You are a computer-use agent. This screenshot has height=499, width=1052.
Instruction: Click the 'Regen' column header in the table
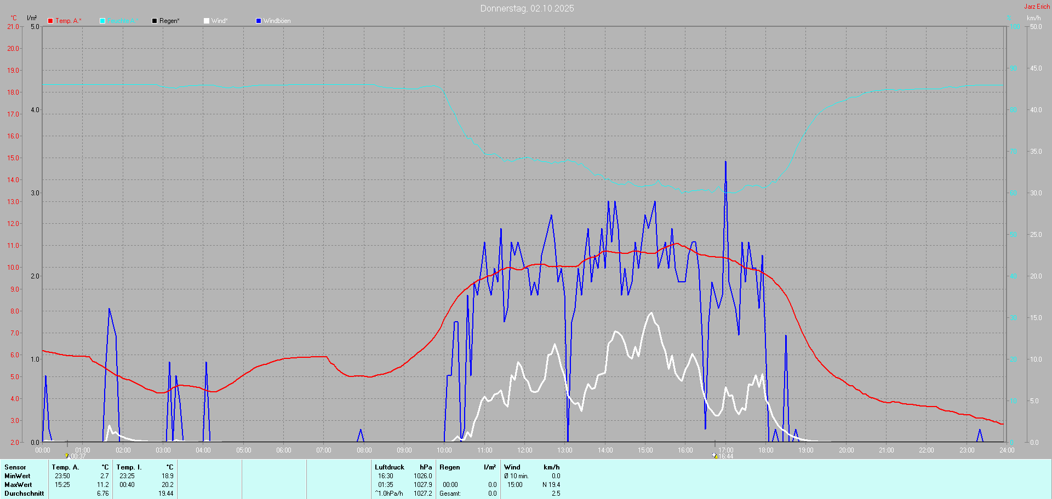450,467
